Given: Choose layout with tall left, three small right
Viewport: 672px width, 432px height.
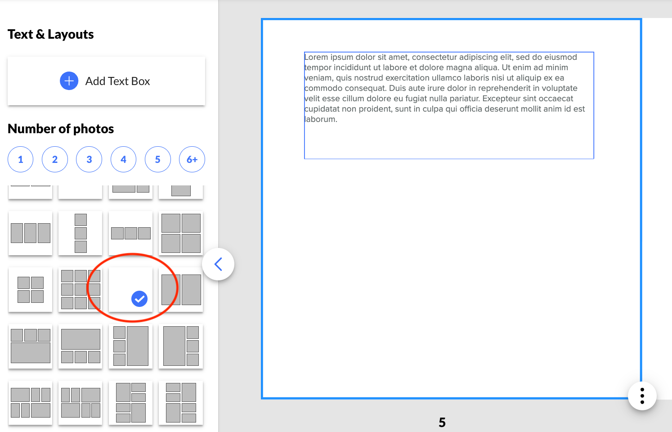Looking at the screenshot, I should [181, 346].
